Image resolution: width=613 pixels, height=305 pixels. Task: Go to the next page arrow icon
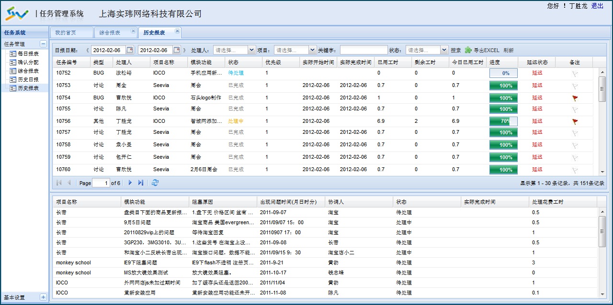(x=130, y=182)
